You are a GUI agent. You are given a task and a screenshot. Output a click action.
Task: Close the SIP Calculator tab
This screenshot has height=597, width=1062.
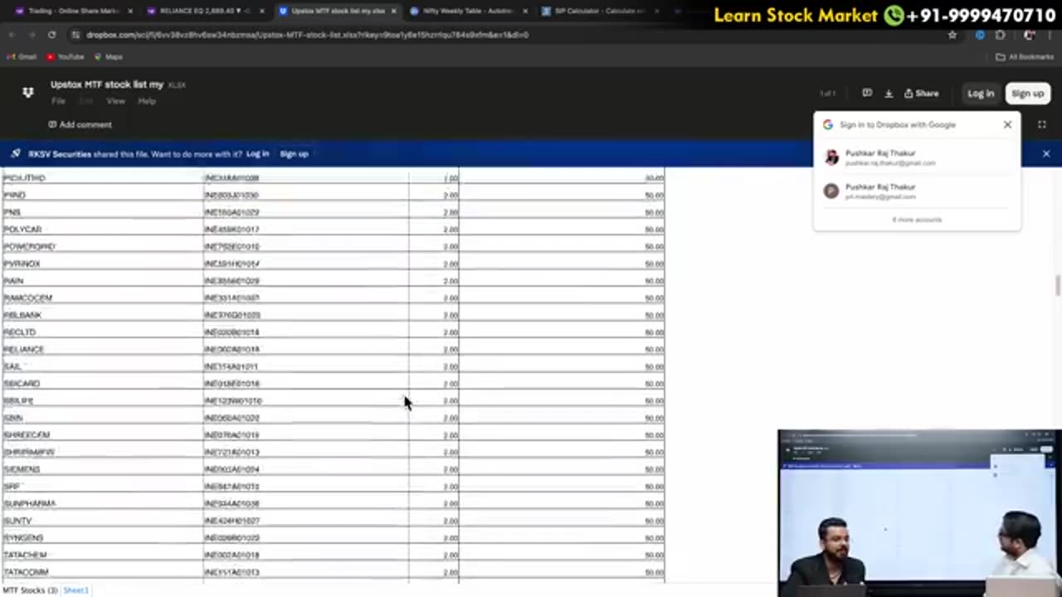(655, 11)
